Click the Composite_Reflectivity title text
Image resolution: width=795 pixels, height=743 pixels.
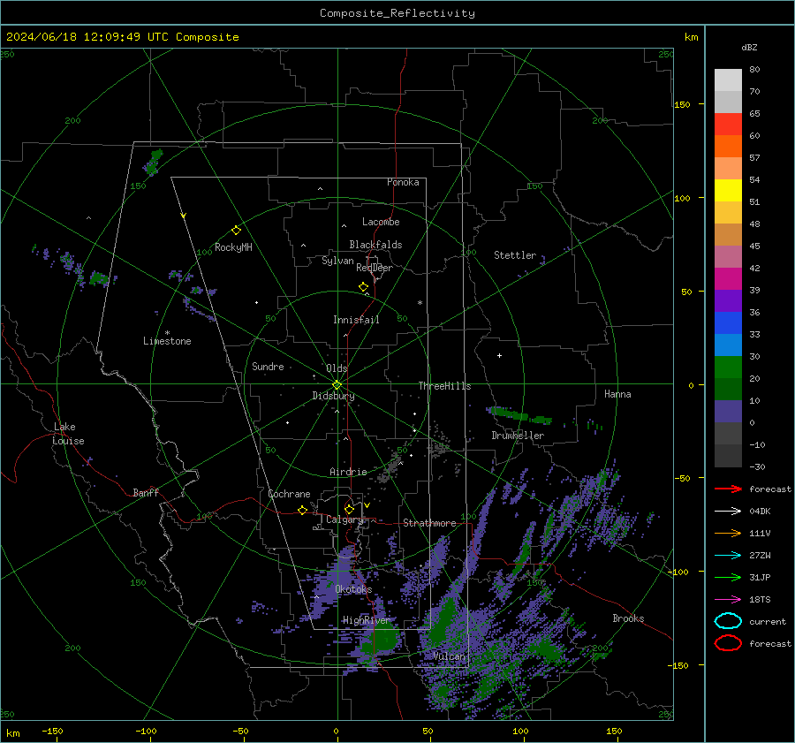pyautogui.click(x=397, y=13)
